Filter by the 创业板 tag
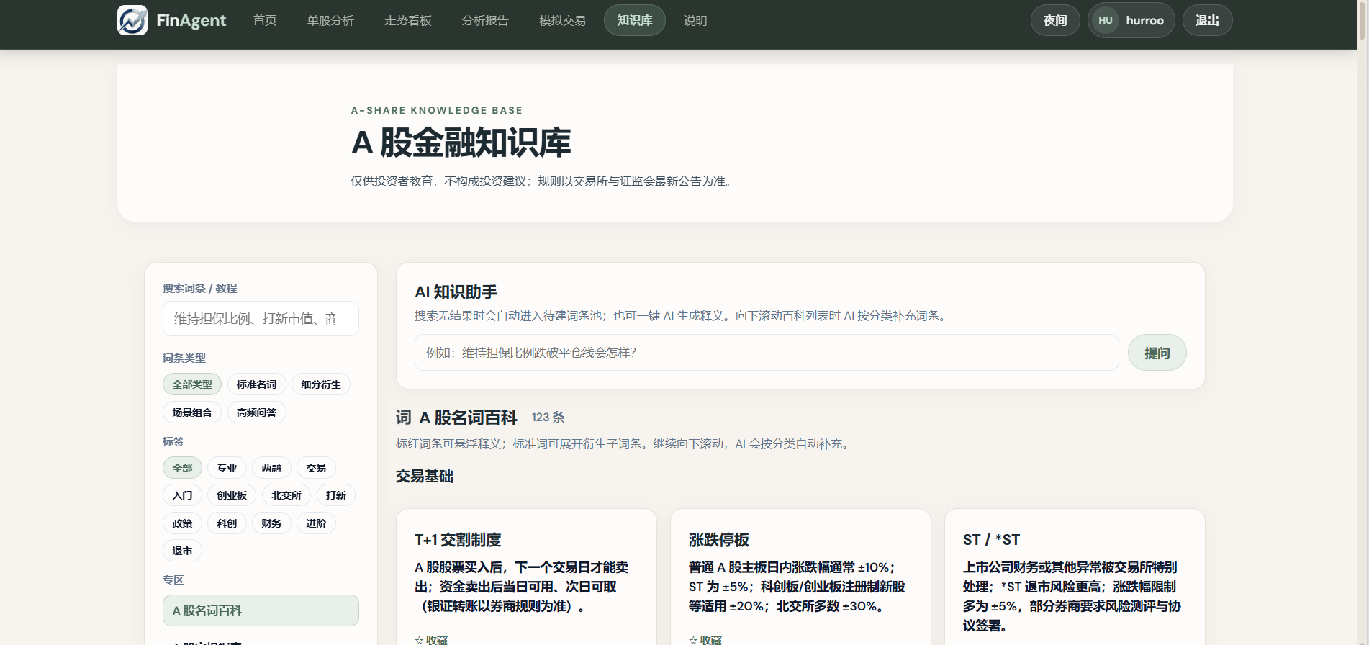The height and width of the screenshot is (645, 1369). coord(232,495)
